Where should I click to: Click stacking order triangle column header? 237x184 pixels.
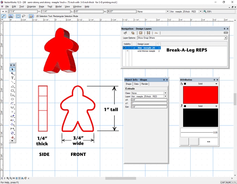point(158,44)
